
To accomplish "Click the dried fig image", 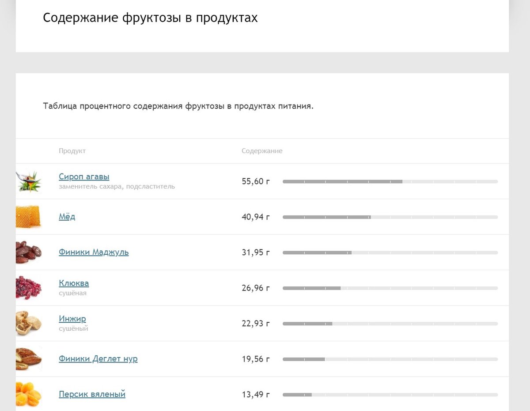I will click(x=29, y=323).
